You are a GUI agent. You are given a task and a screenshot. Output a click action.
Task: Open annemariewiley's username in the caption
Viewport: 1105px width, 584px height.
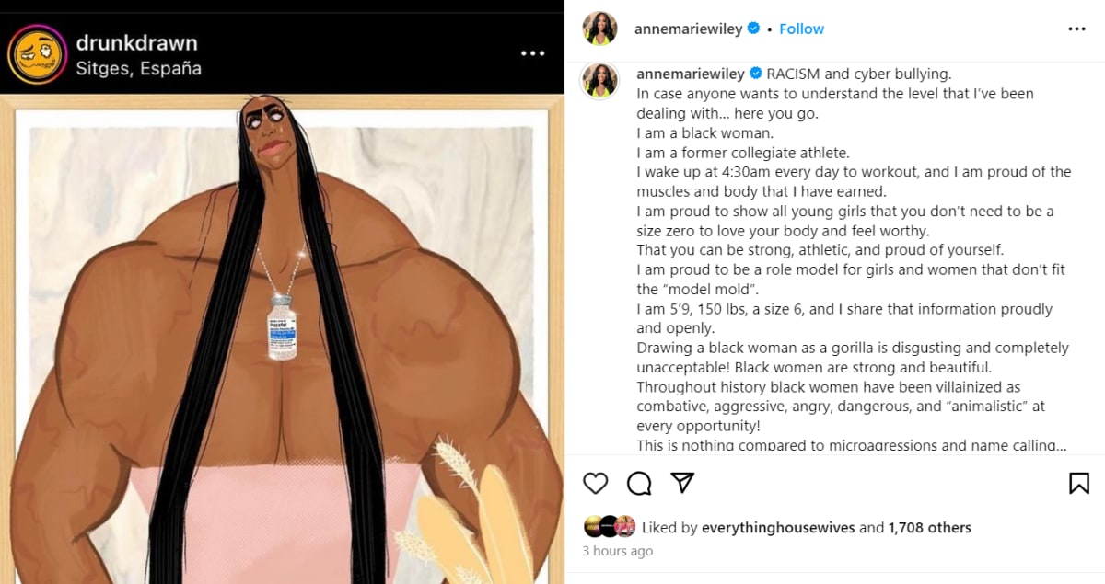coord(688,74)
